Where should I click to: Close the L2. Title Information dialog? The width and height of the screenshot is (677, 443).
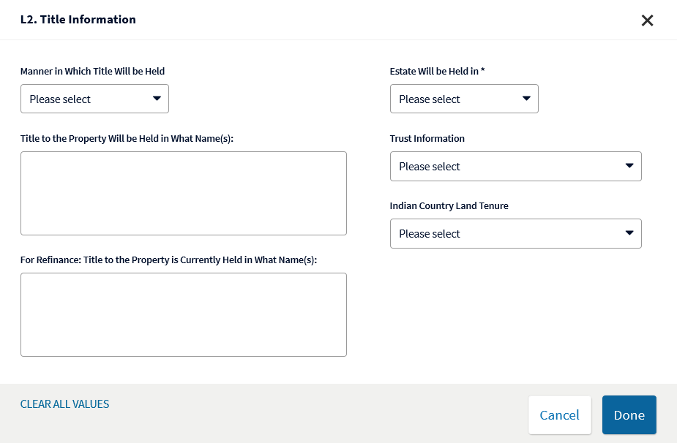coord(647,20)
